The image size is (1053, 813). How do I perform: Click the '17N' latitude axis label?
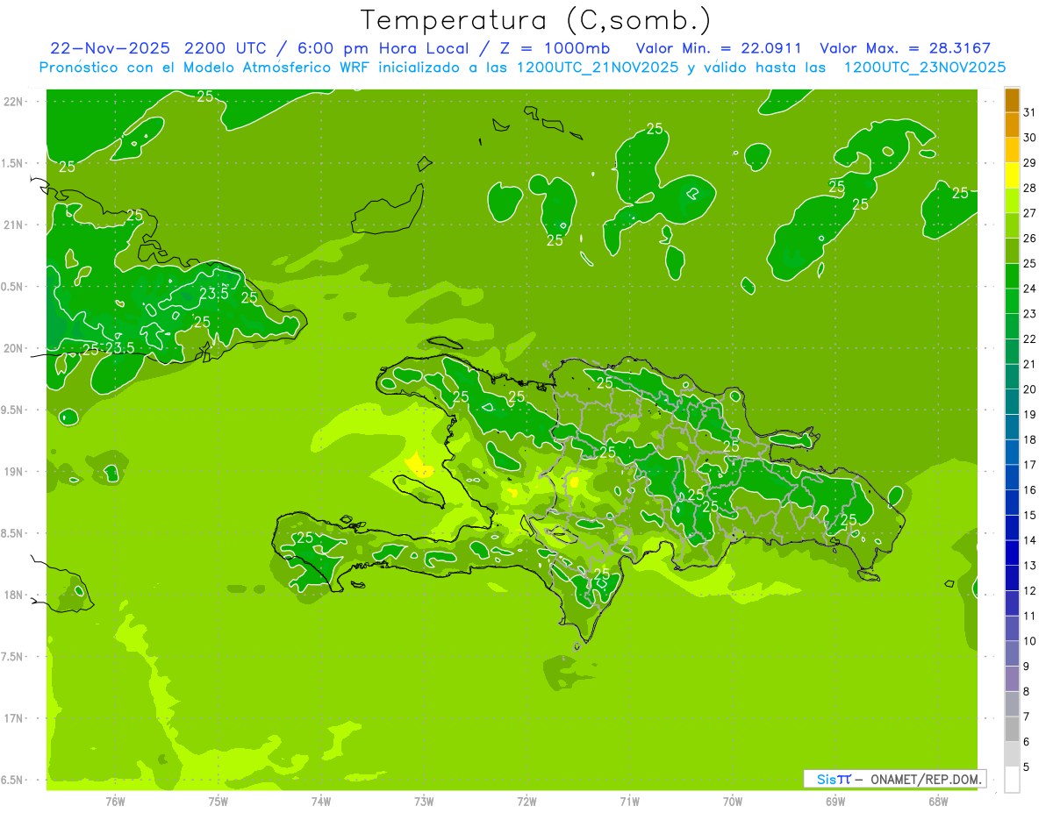(12, 719)
